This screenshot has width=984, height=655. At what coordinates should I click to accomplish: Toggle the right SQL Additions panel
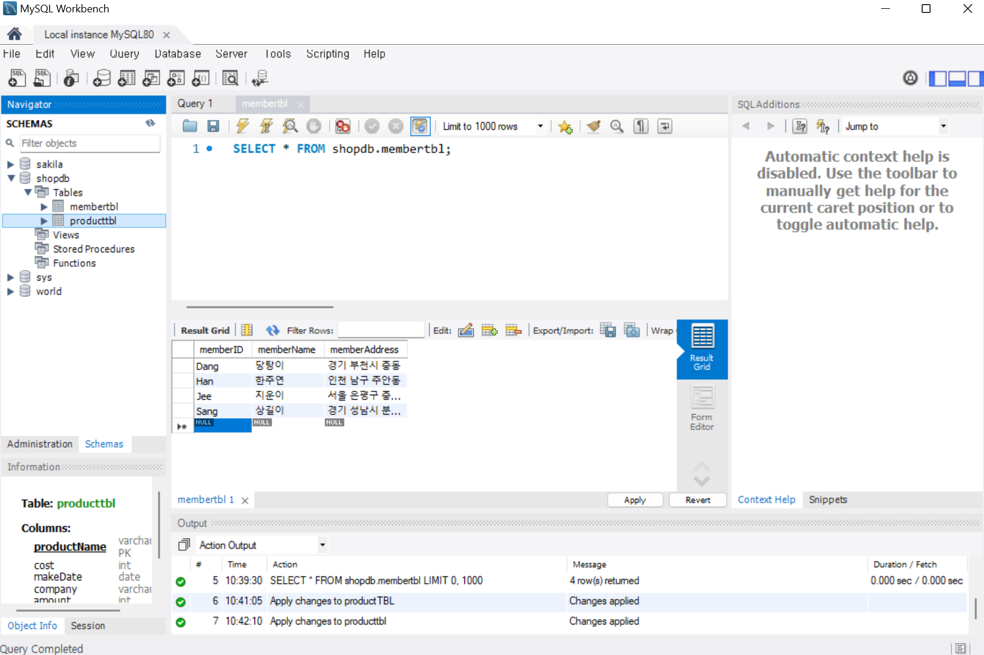[x=976, y=78]
